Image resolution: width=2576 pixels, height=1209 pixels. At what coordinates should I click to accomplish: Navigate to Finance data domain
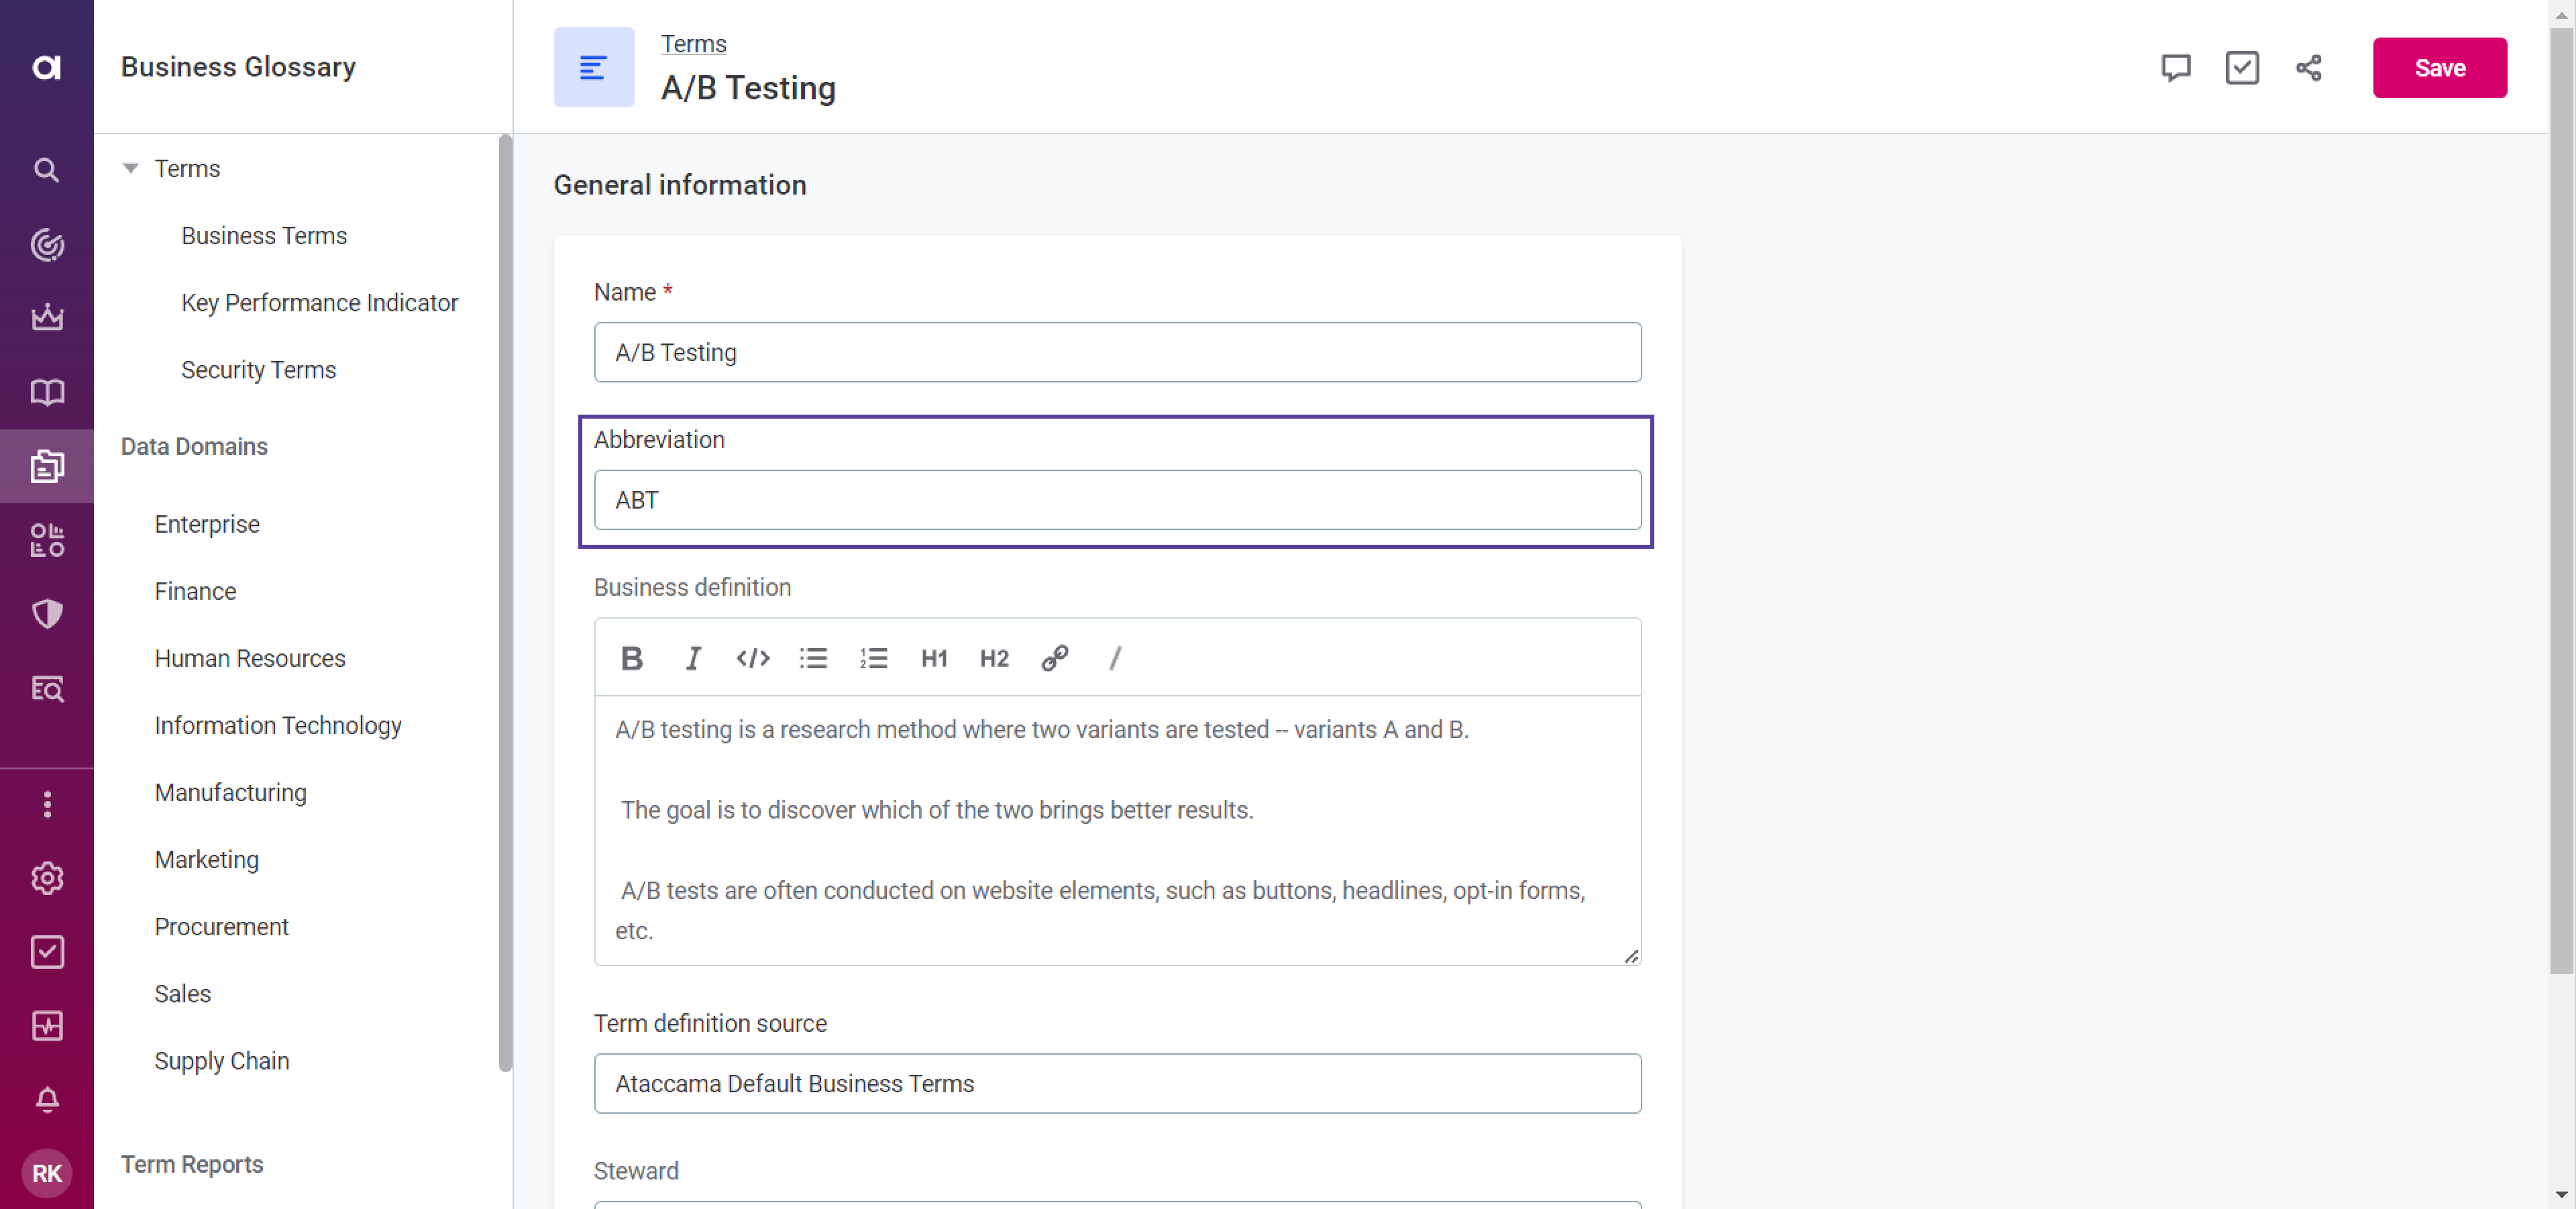coord(194,591)
